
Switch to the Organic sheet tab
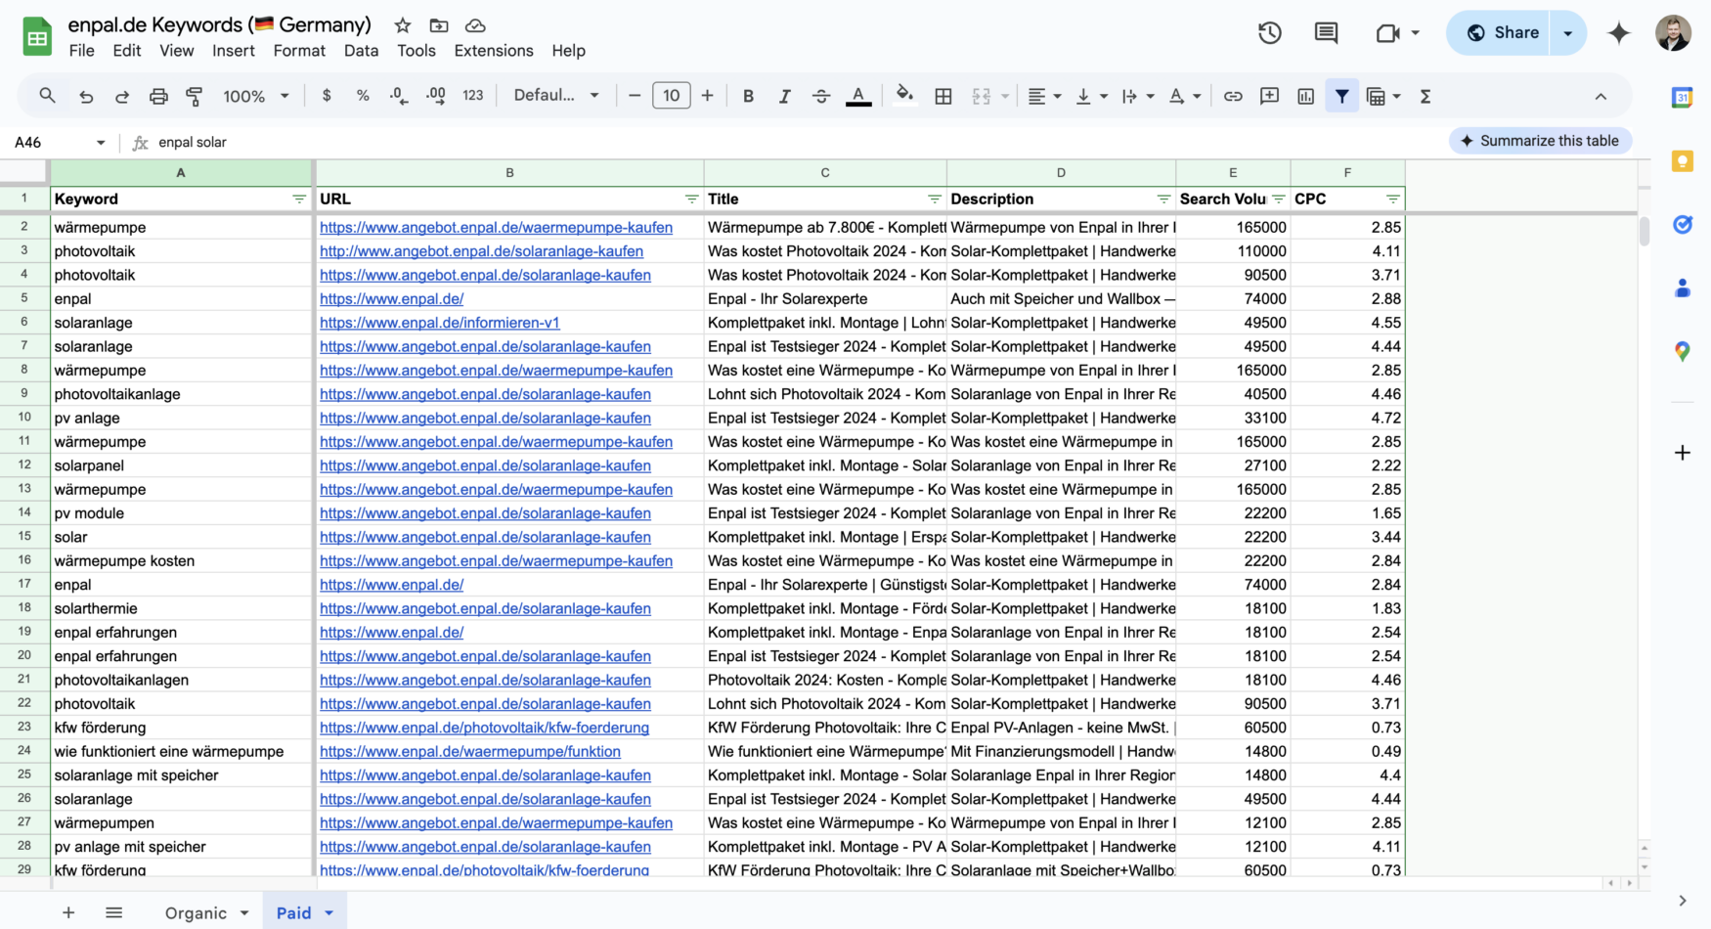[198, 912]
